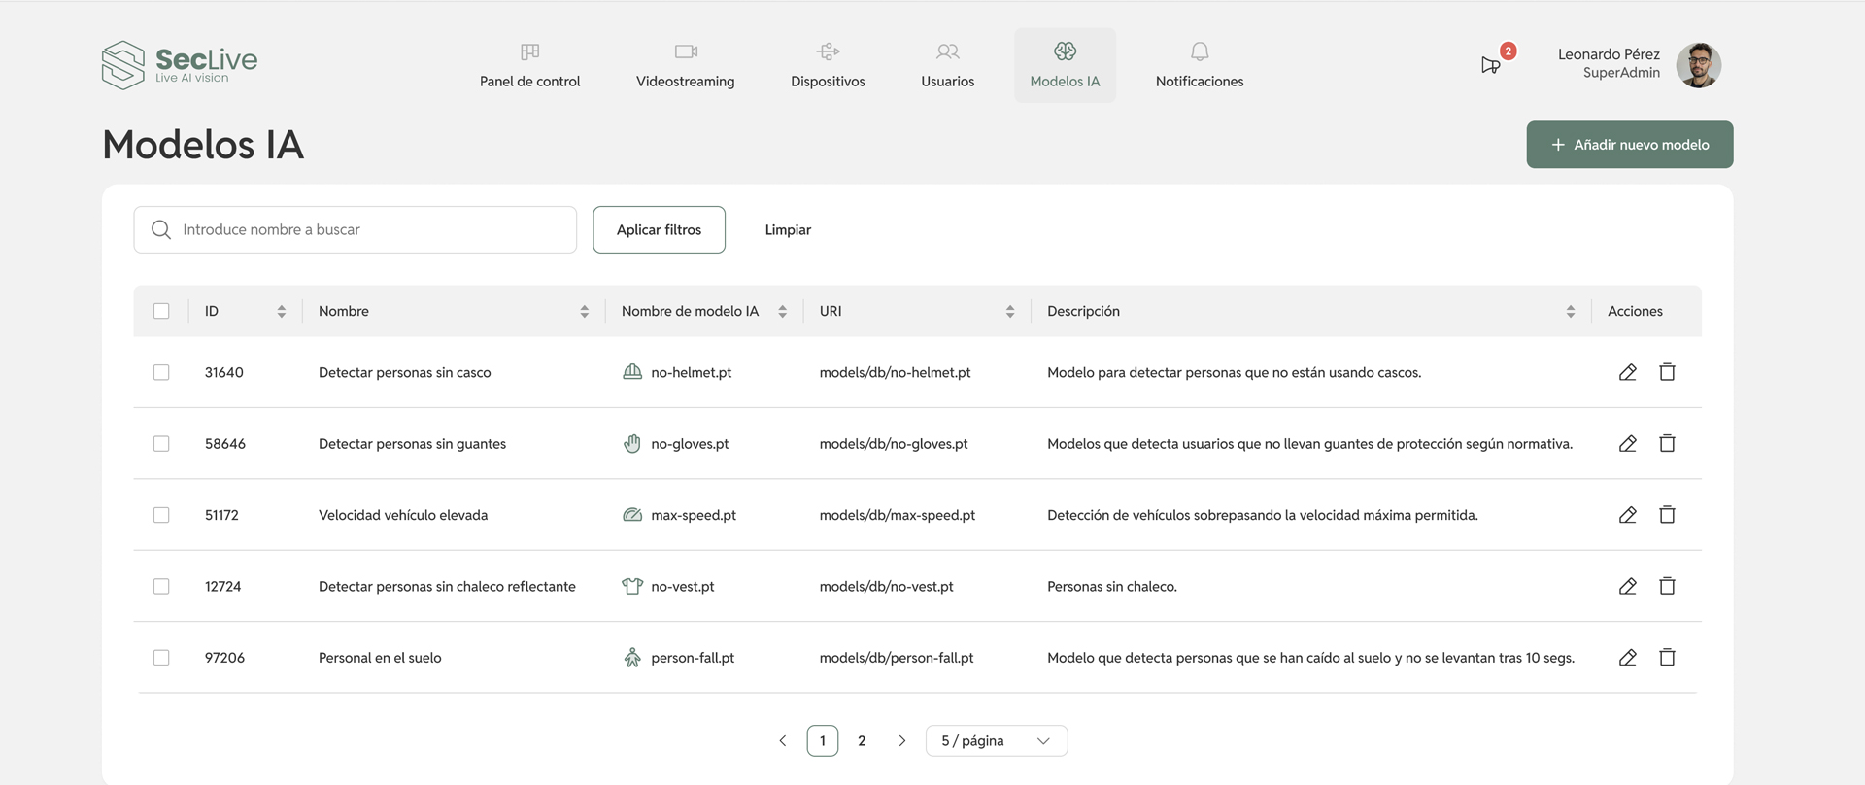
Task: Click the Añadir nuevo modelo button
Action: (x=1629, y=145)
